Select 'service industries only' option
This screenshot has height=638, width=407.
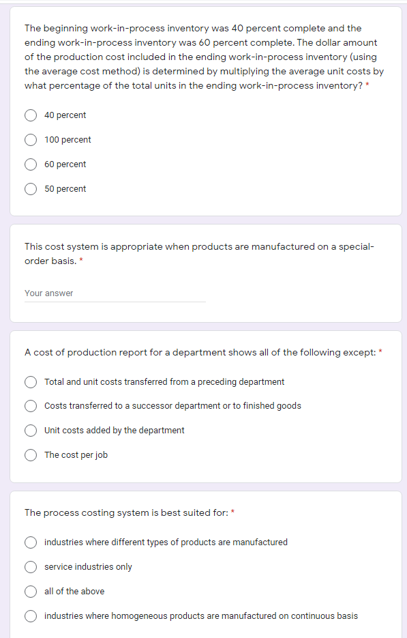(31, 567)
